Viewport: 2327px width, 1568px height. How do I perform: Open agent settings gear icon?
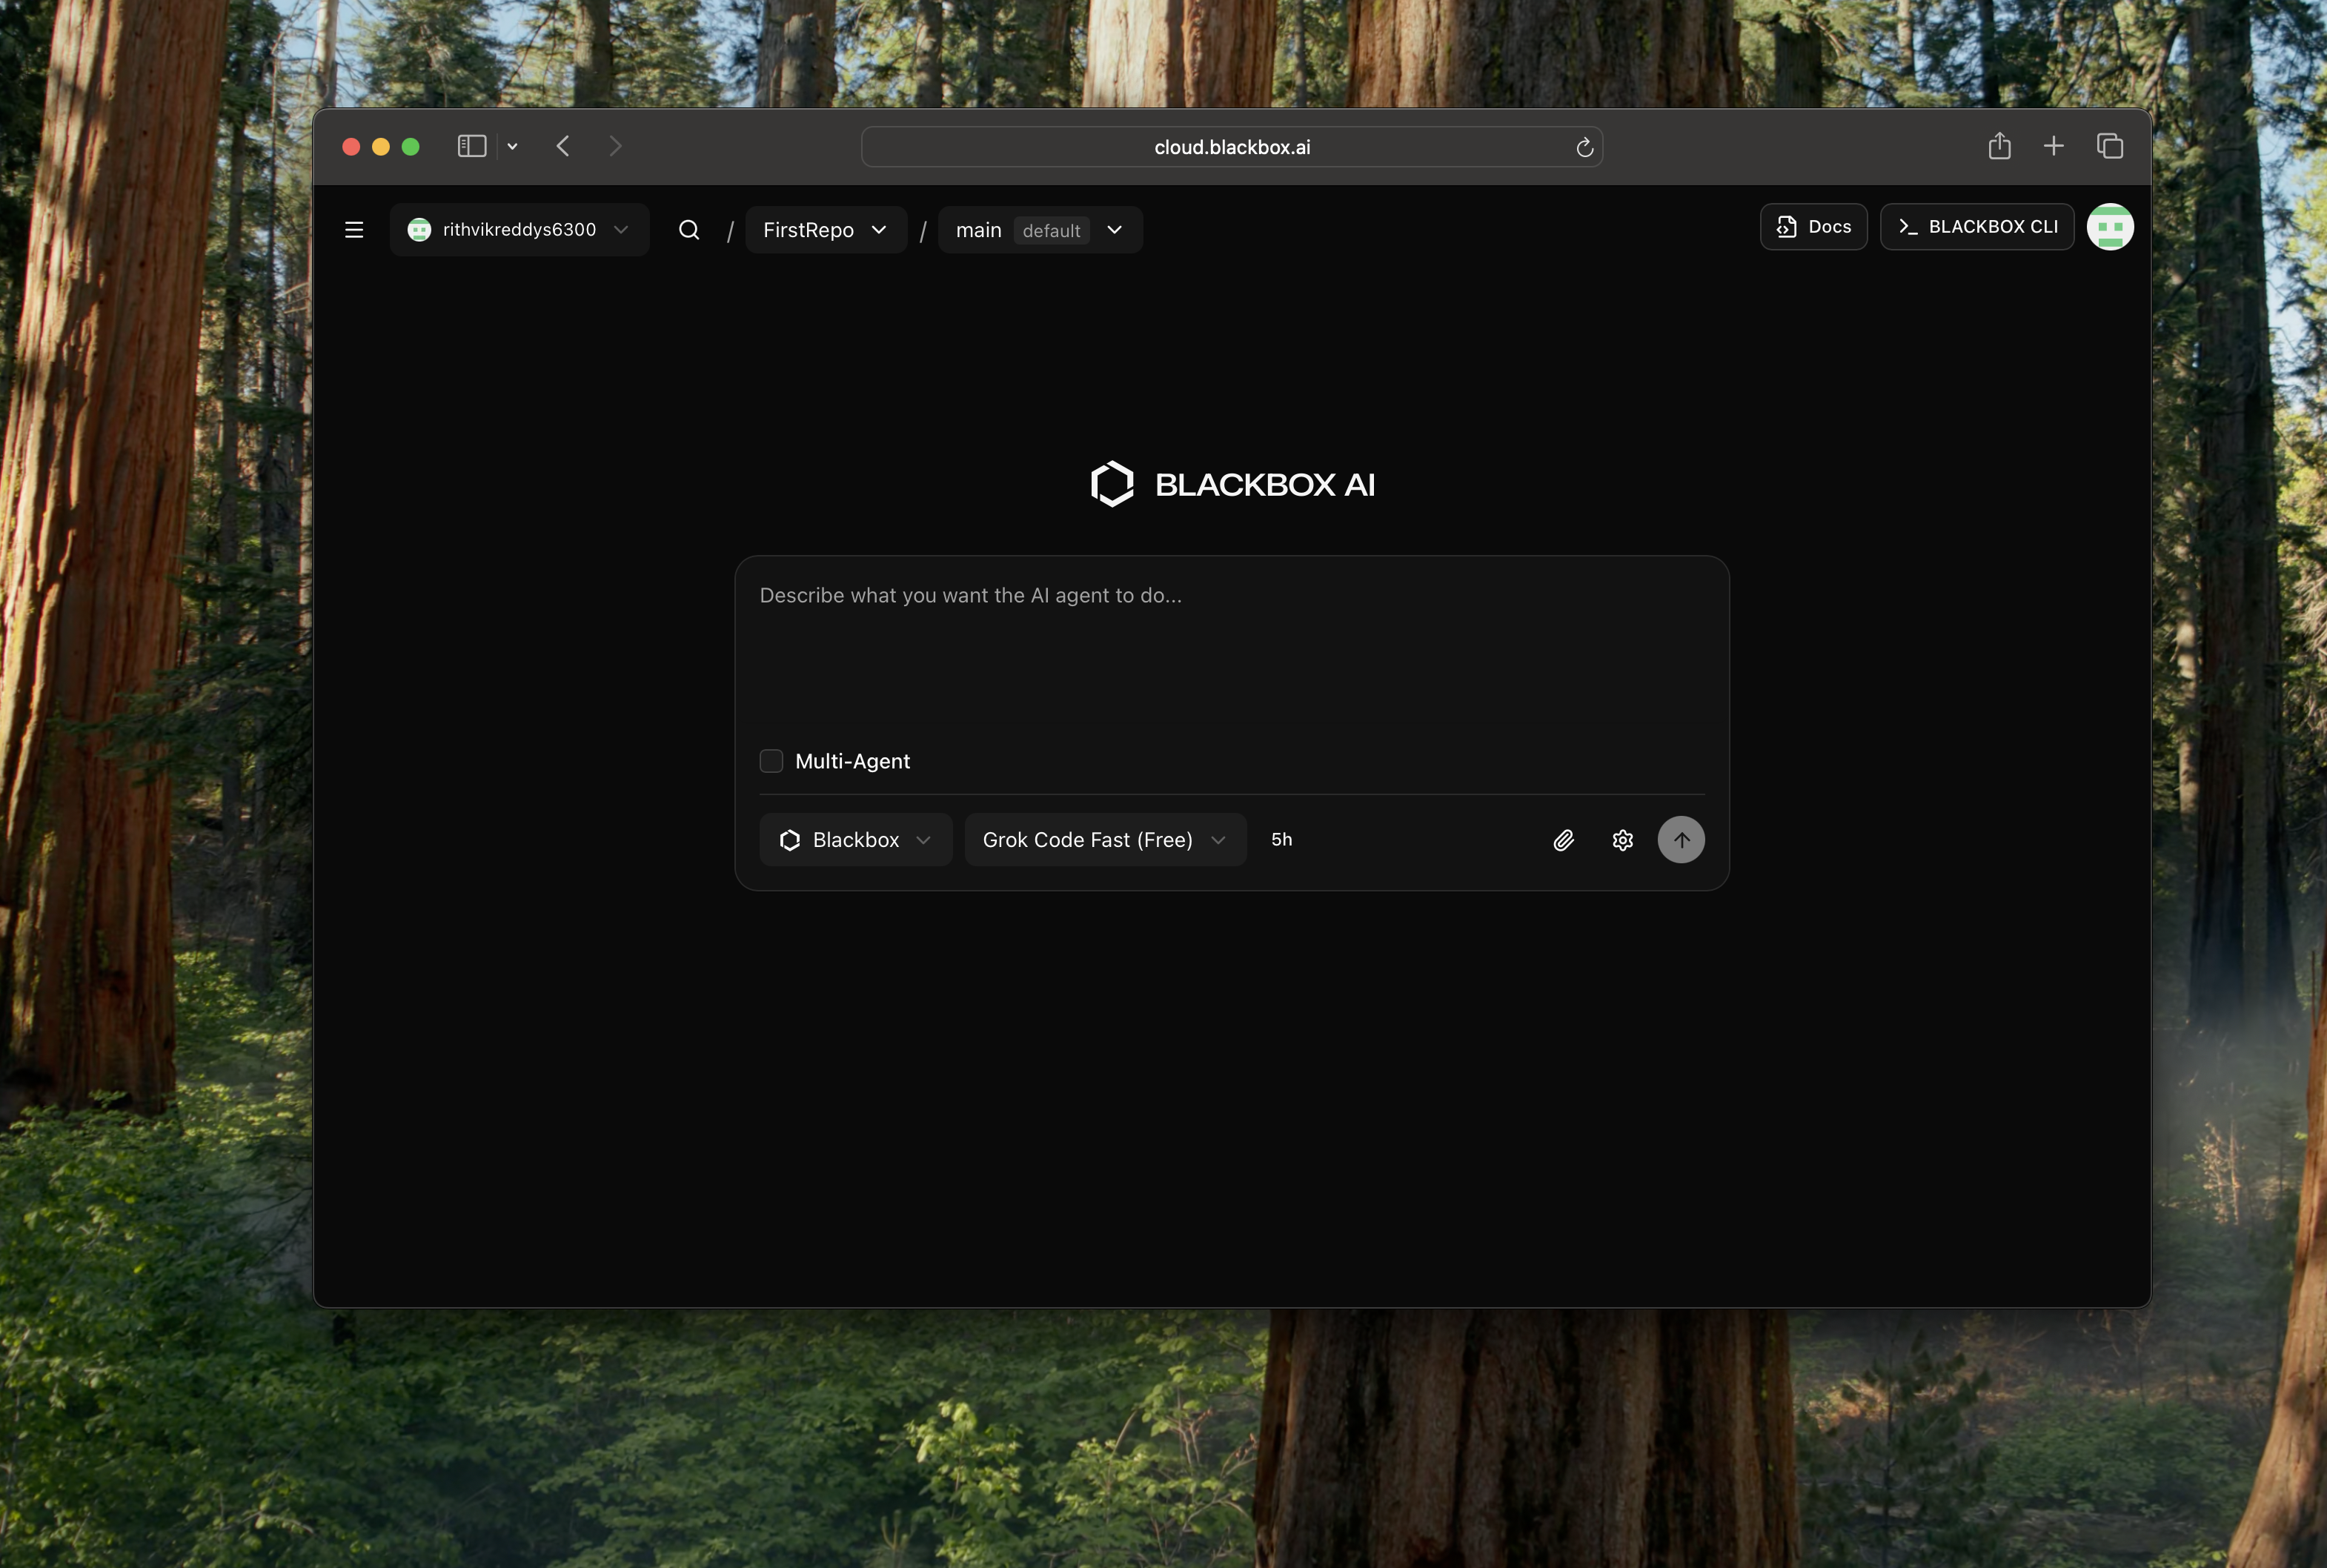click(1622, 840)
